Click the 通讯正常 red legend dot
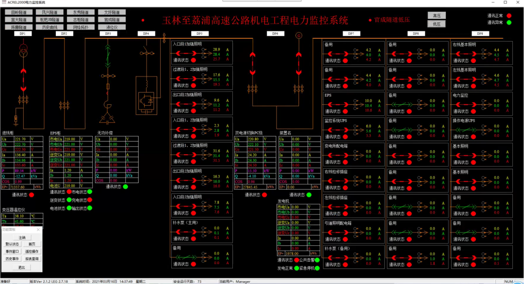Image resolution: width=524 pixels, height=284 pixels. pos(509,16)
